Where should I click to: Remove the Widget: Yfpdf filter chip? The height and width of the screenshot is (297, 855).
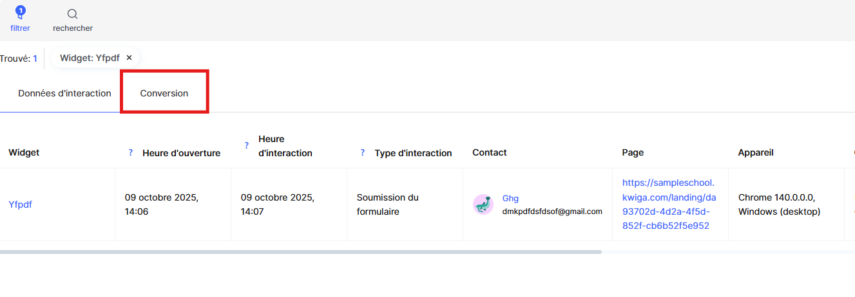(129, 57)
